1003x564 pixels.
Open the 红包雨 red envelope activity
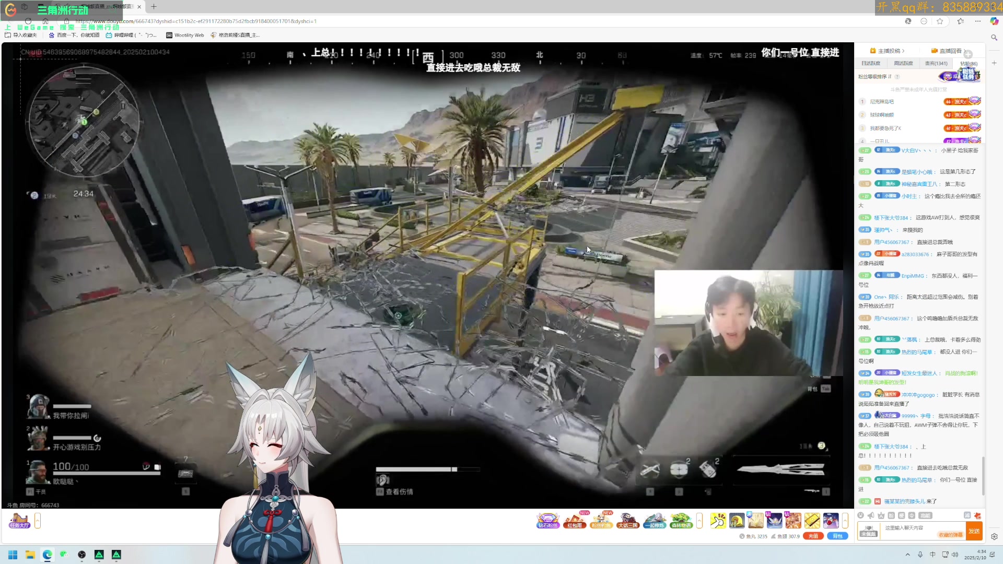(x=575, y=521)
